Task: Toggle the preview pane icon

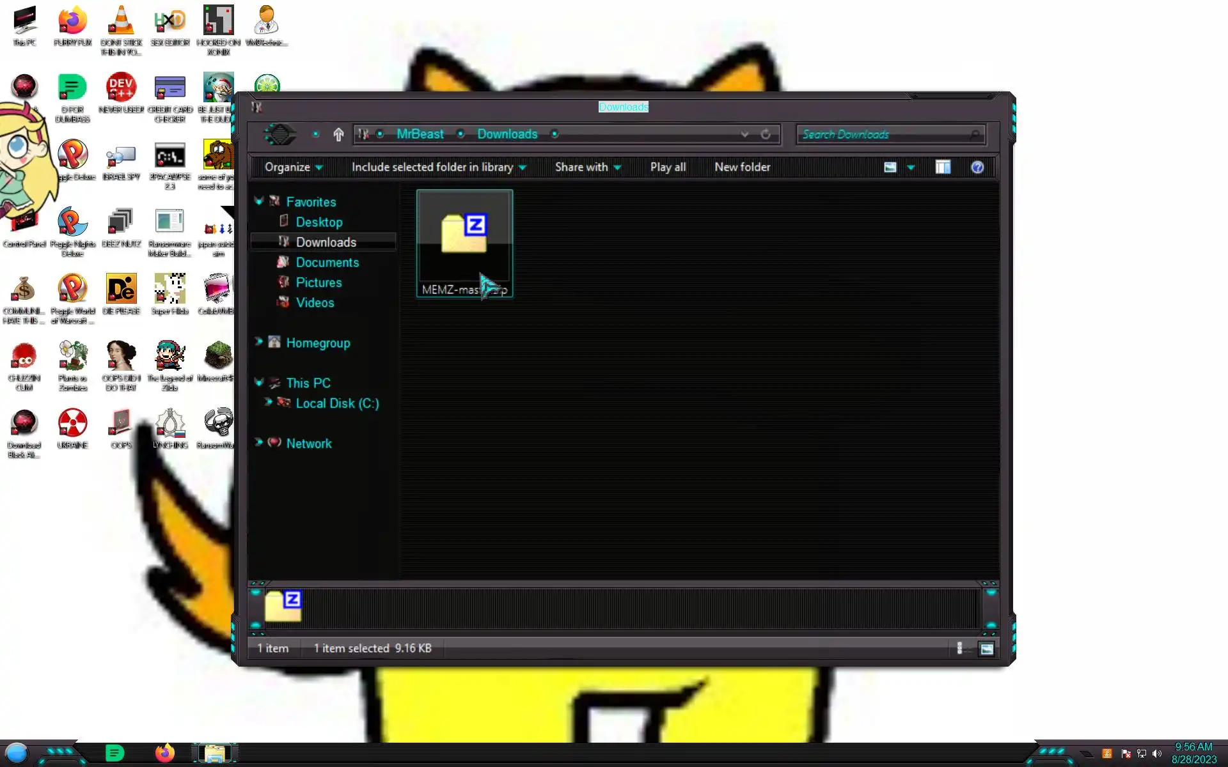Action: (x=943, y=167)
